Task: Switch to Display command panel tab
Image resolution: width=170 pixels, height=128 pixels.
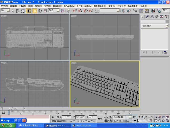Action: click(x=162, y=17)
